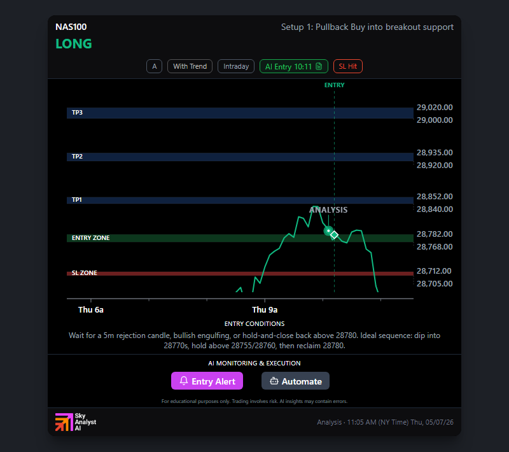Click the TP3 target band

click(x=240, y=113)
